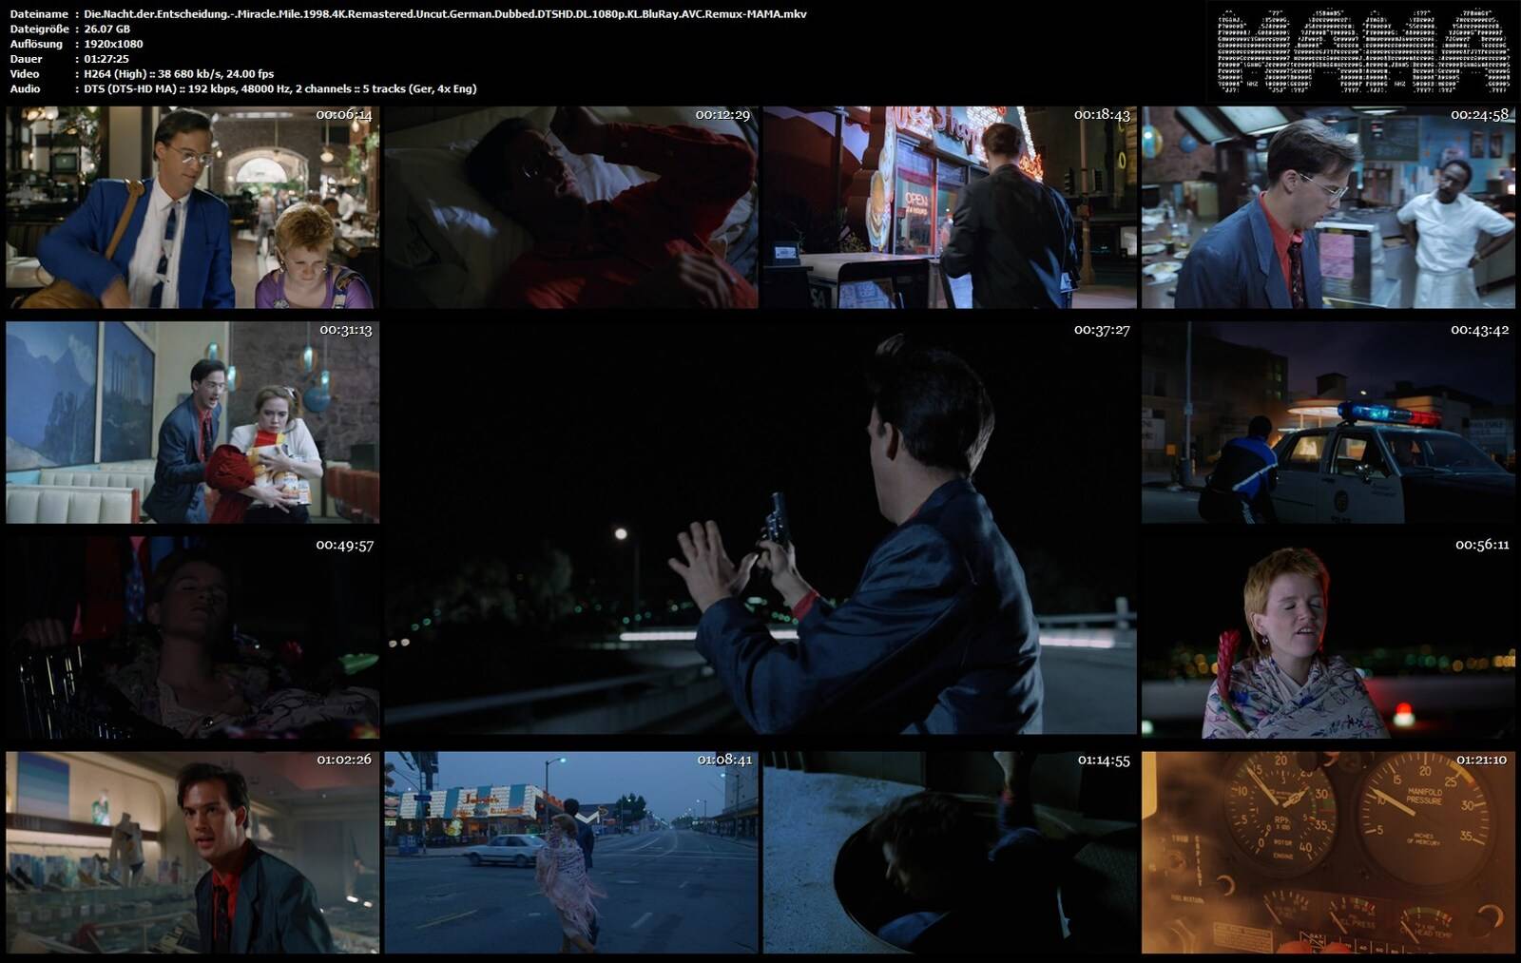
Task: Open the thumbnail stamped 01:02:26
Action: (x=192, y=853)
